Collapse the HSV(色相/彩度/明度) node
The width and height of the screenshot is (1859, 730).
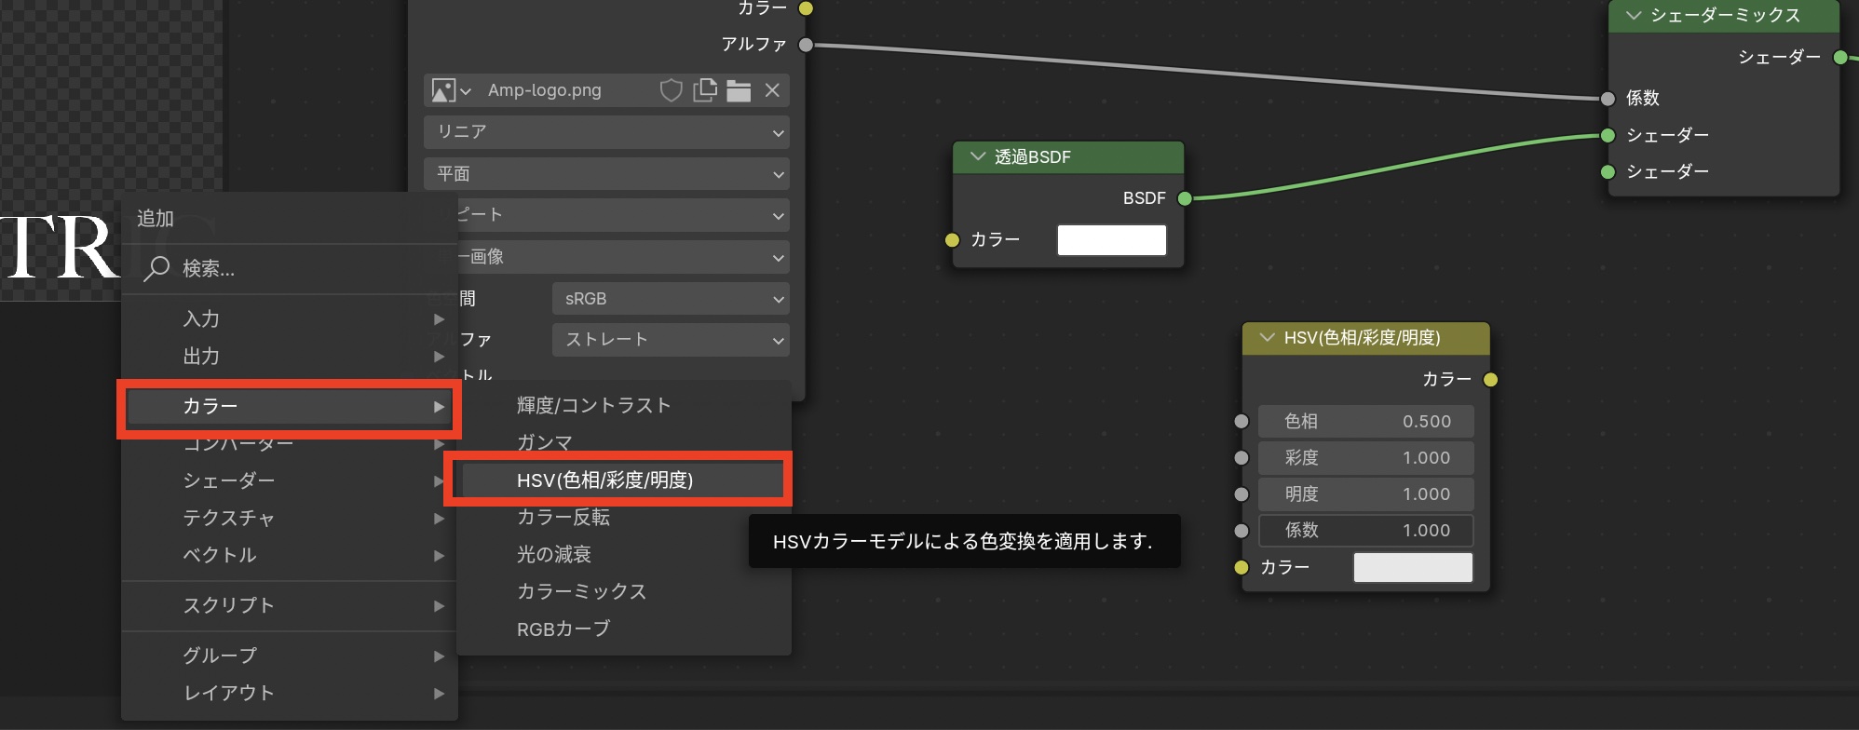click(x=1267, y=338)
